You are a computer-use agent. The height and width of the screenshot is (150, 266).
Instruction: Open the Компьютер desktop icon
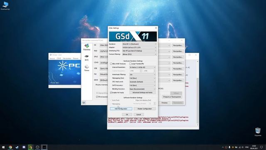click(x=5, y=6)
